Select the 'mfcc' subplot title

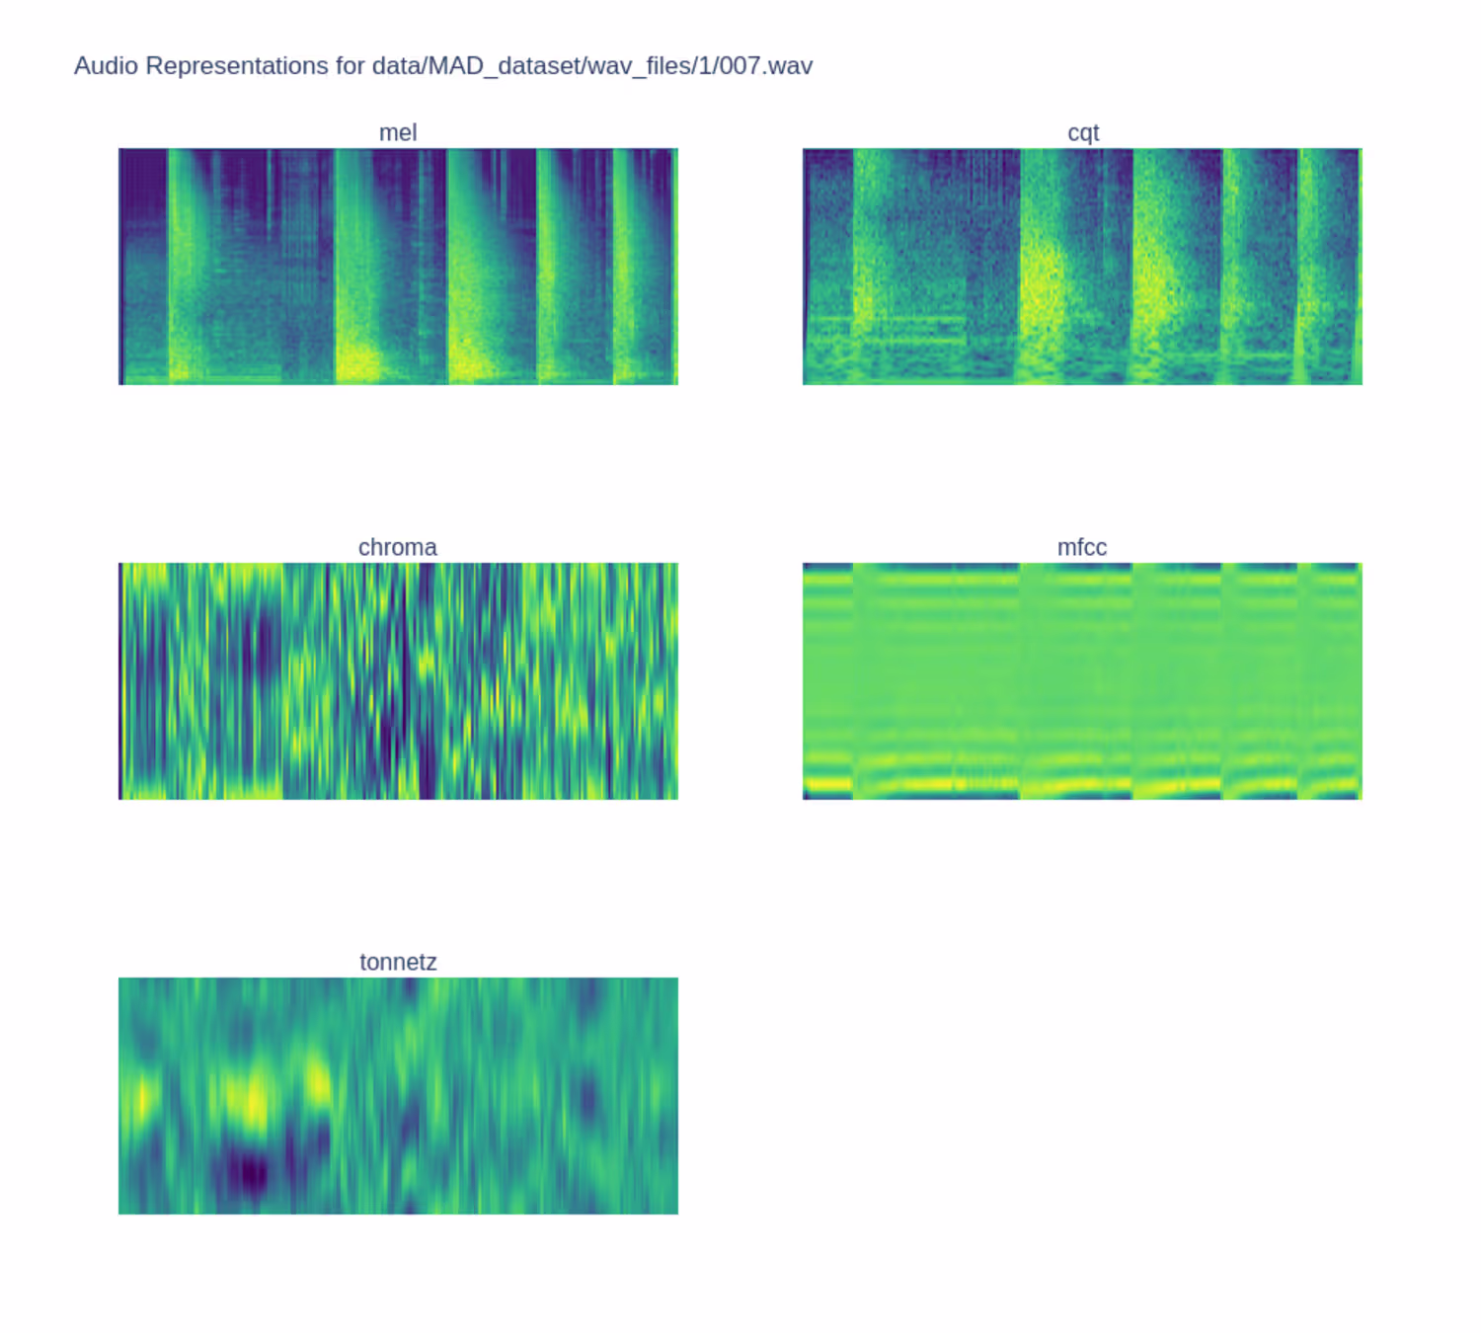coord(1082,547)
